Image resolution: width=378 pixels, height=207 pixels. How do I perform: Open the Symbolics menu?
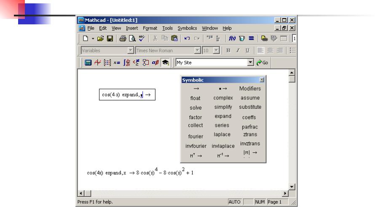point(187,28)
